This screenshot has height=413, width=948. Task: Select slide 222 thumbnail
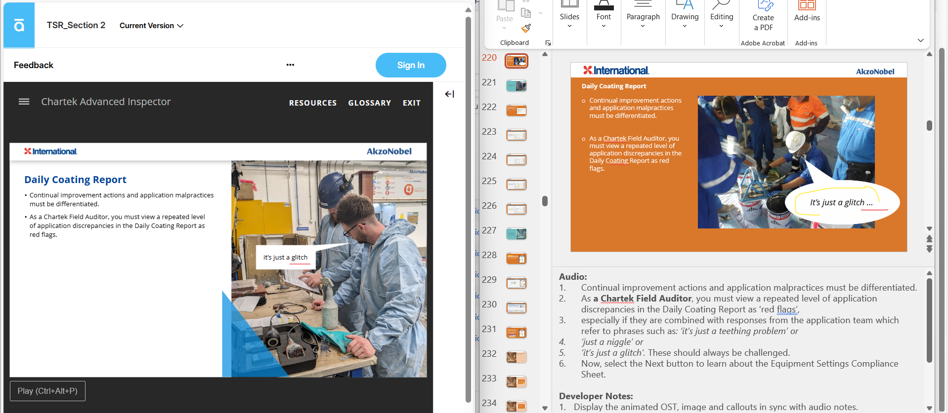click(x=516, y=111)
